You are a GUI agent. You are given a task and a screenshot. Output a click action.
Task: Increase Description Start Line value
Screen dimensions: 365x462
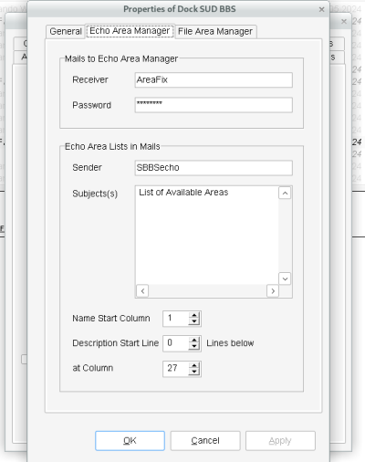pos(194,341)
